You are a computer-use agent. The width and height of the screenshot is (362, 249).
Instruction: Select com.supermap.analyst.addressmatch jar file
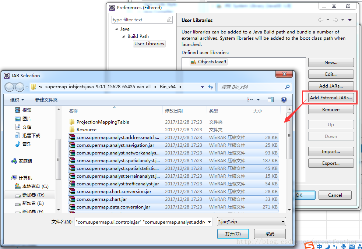pyautogui.click(x=173, y=138)
